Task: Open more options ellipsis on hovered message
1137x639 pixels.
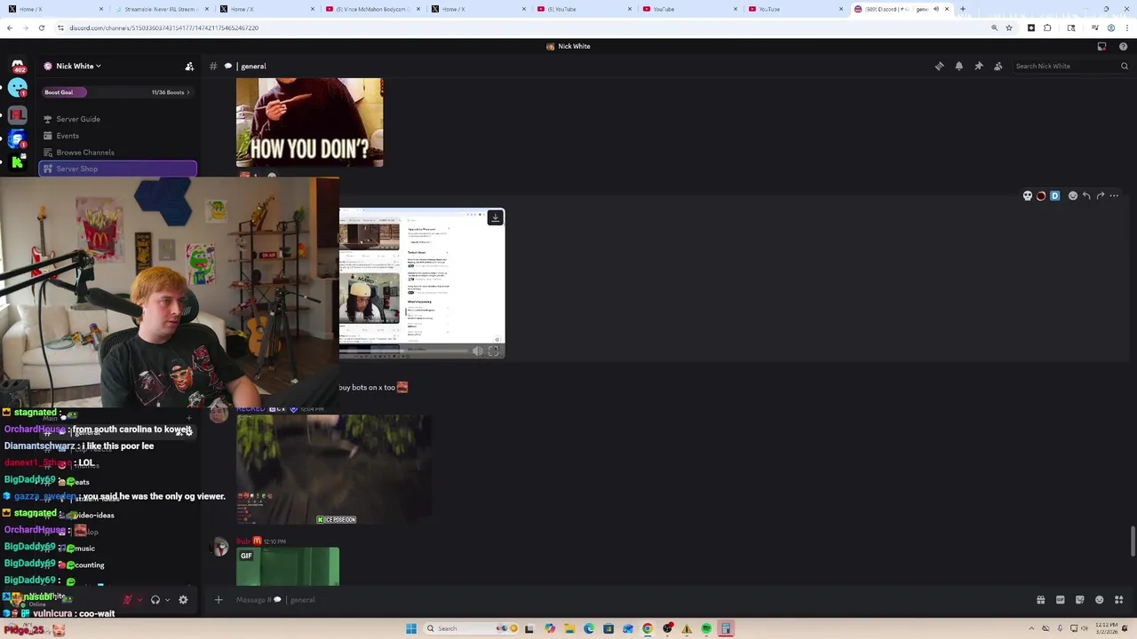Action: coord(1115,196)
